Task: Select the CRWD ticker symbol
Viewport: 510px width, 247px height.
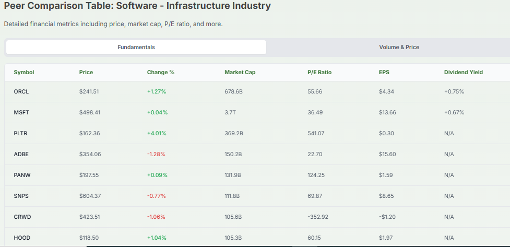Action: [x=22, y=217]
